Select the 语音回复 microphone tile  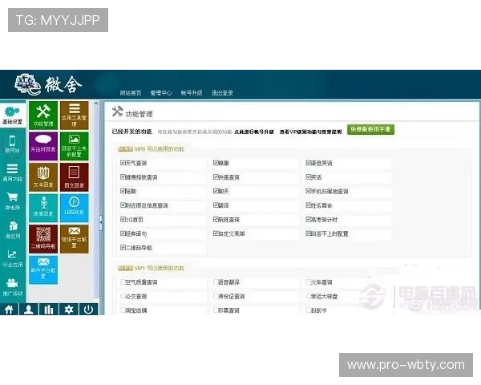tap(43, 209)
